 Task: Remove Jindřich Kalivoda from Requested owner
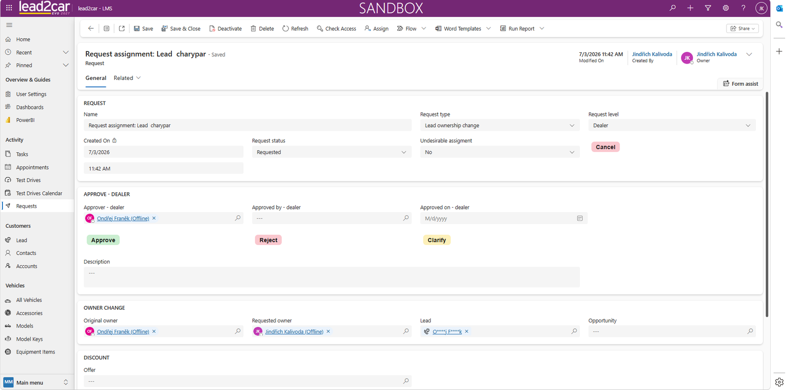tap(328, 331)
